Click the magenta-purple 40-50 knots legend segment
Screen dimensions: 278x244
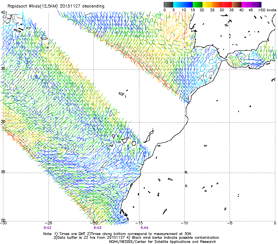point(251,5)
